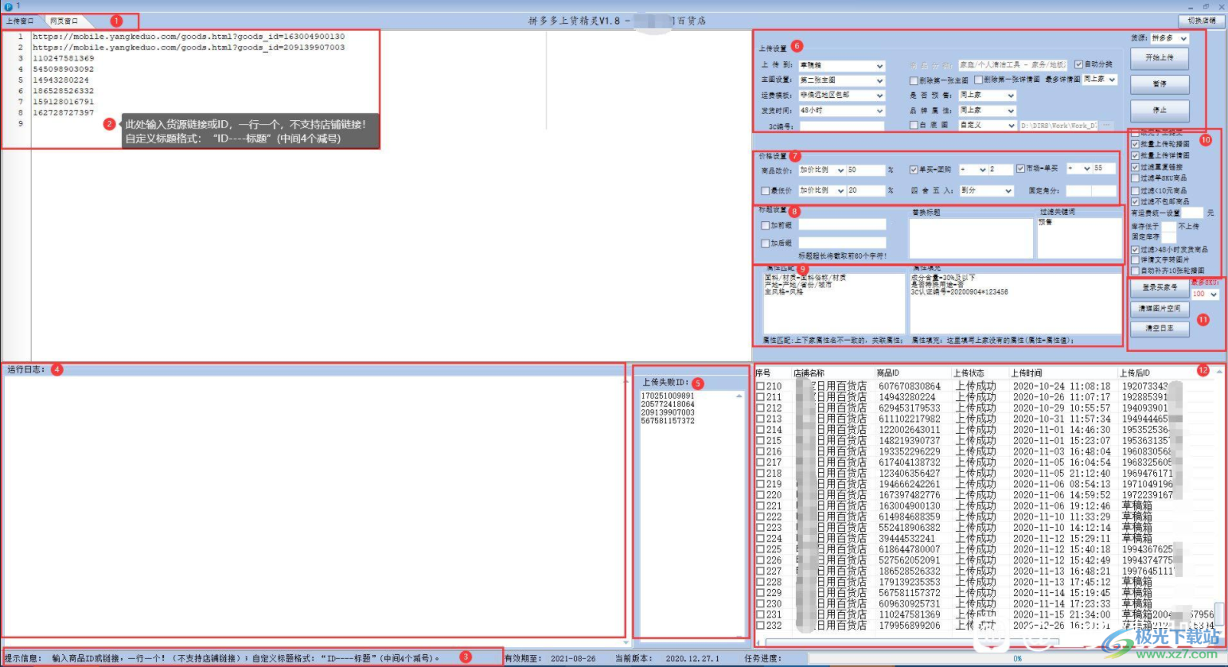关闭"过滤不包邮商品"过滤项

tap(1135, 201)
